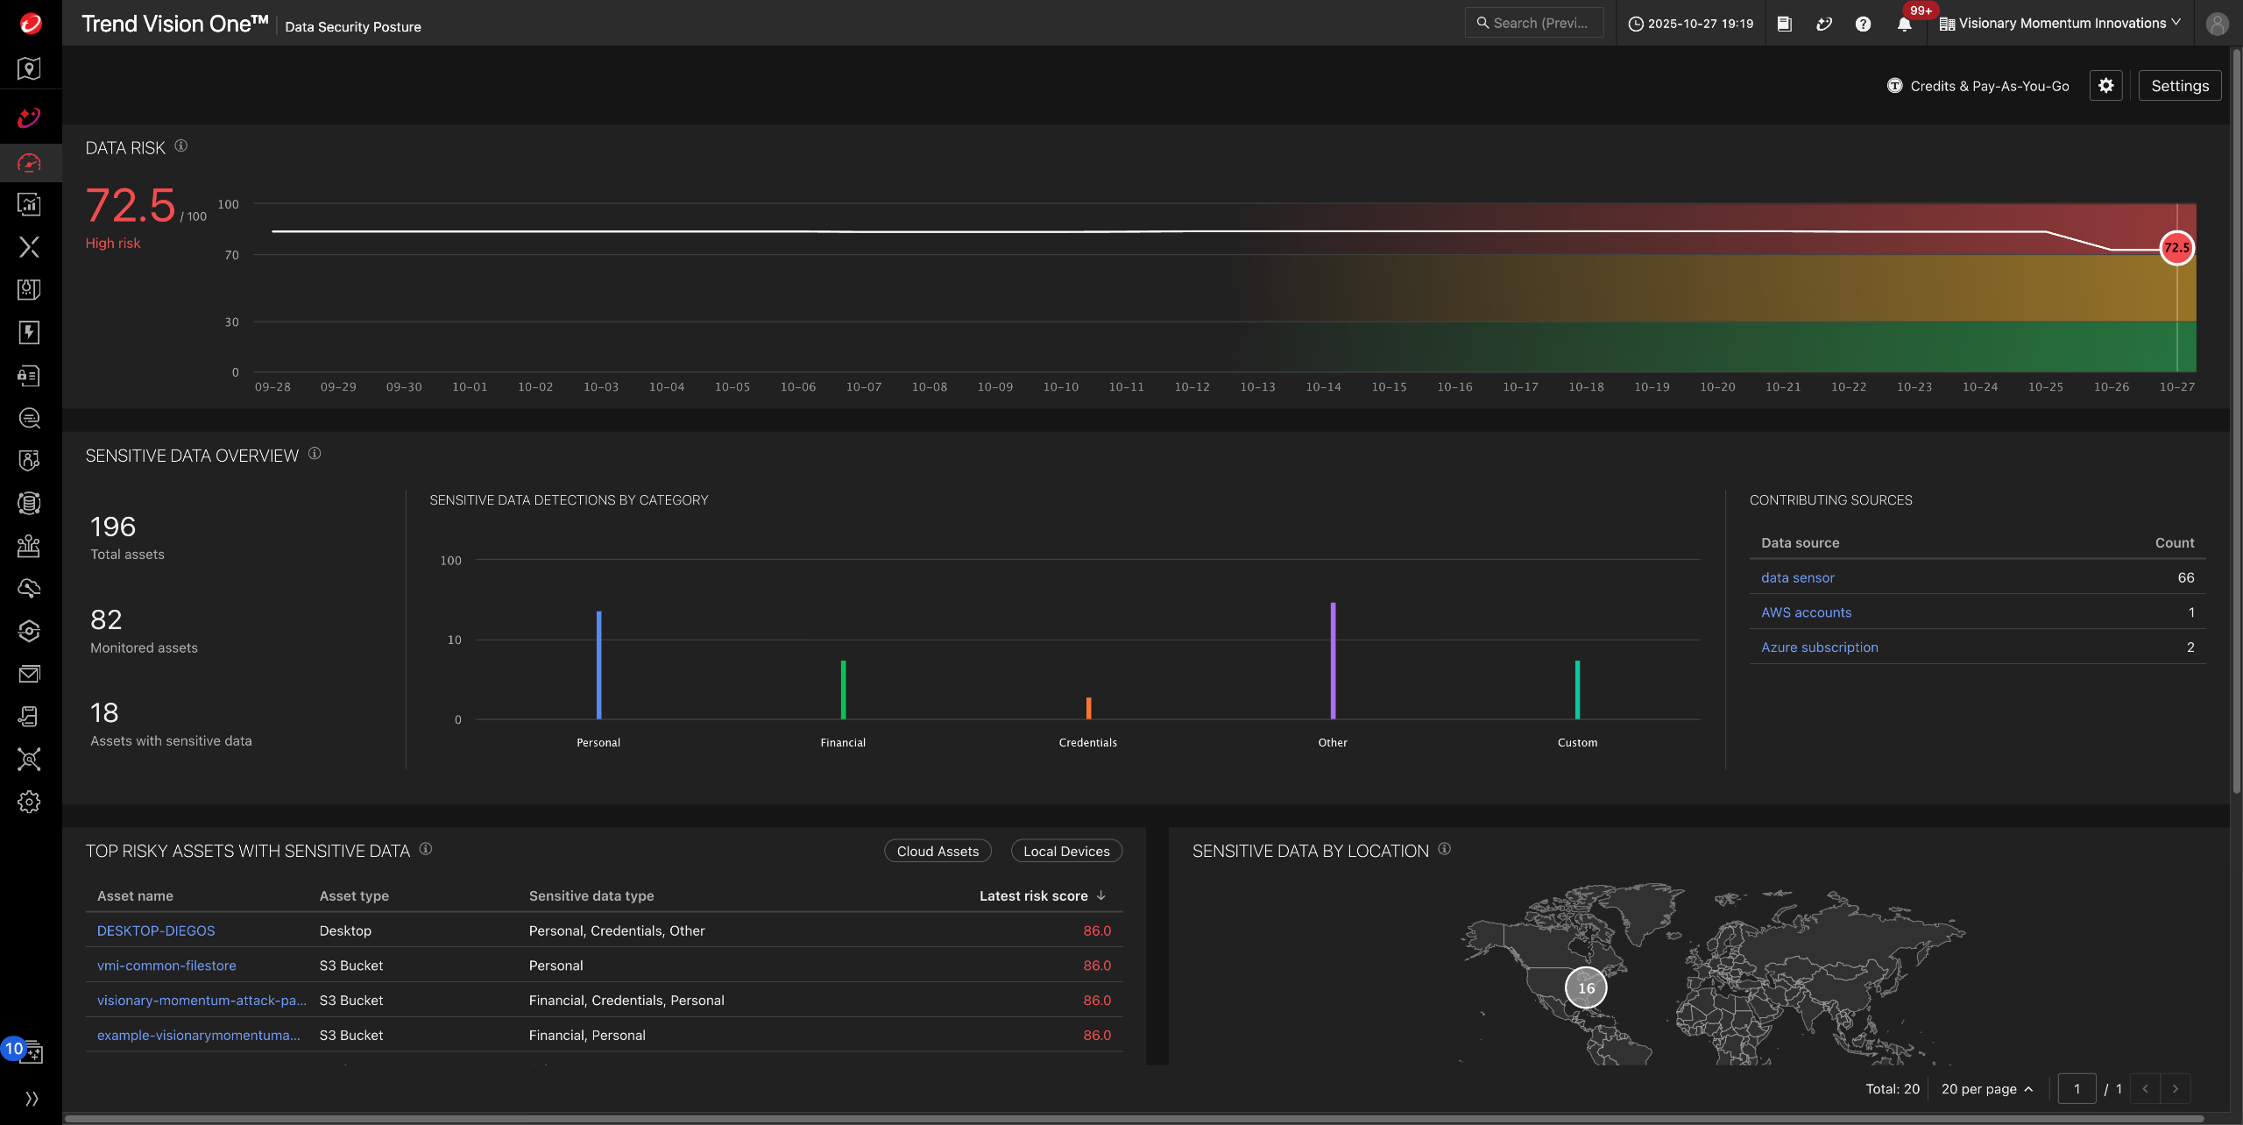Click the gear icon beside Settings button
Screen dimensions: 2243x1125
click(2105, 85)
